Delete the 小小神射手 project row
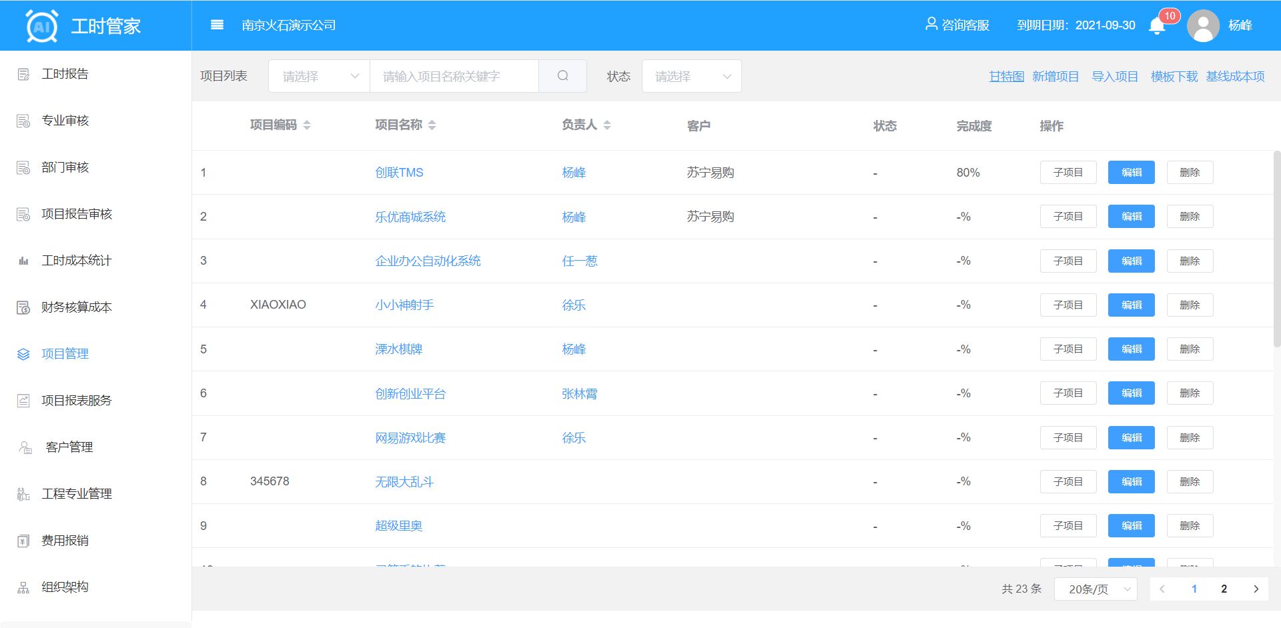 [1190, 305]
